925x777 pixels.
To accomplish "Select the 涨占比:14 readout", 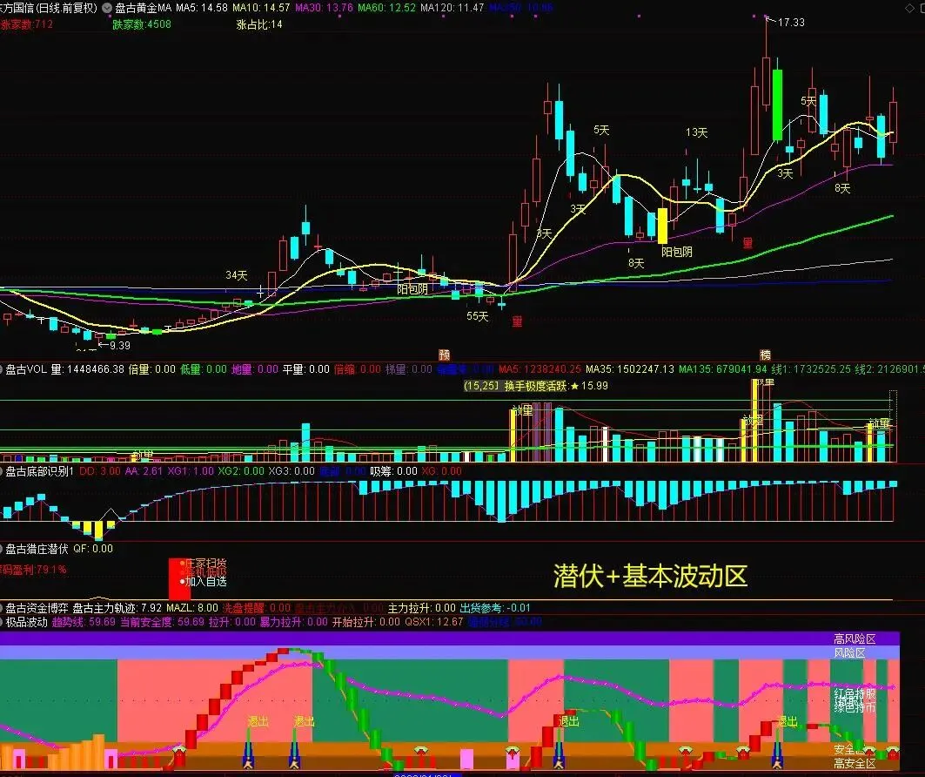I will point(259,24).
